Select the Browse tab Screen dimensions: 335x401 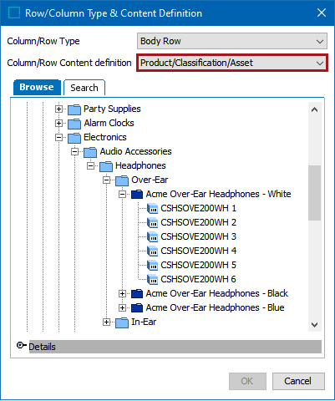[x=37, y=87]
